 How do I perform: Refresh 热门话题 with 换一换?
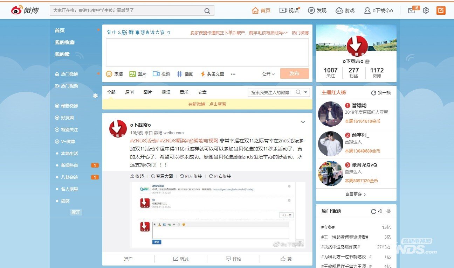point(381,211)
